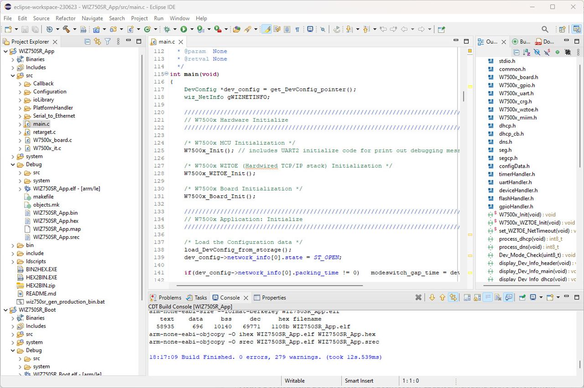Toggle Show Whitespace Characters pilcrow icon
This screenshot has width=584, height=388.
pyautogui.click(x=297, y=29)
